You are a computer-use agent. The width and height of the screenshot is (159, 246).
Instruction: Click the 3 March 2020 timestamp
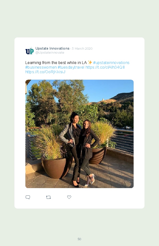tap(82, 48)
